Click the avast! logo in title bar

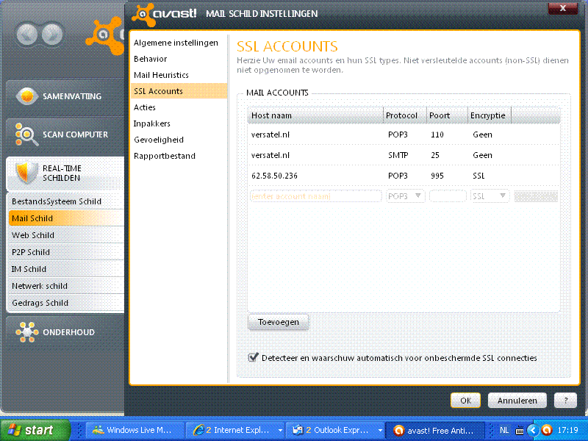[164, 14]
